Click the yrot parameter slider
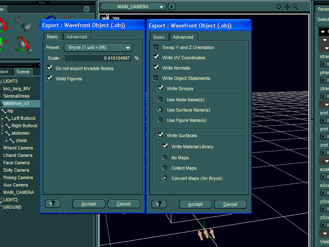329x247 pixels. (x=324, y=137)
